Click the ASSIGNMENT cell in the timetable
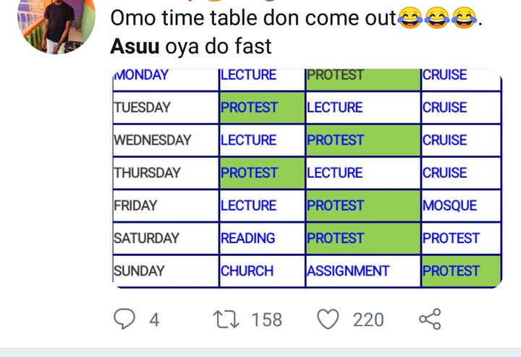521x358 pixels. [x=348, y=271]
